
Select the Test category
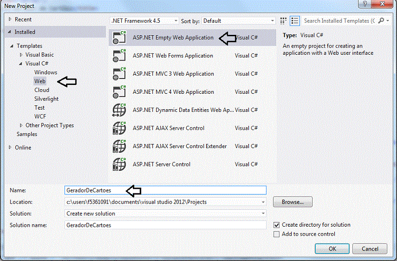pyautogui.click(x=40, y=108)
